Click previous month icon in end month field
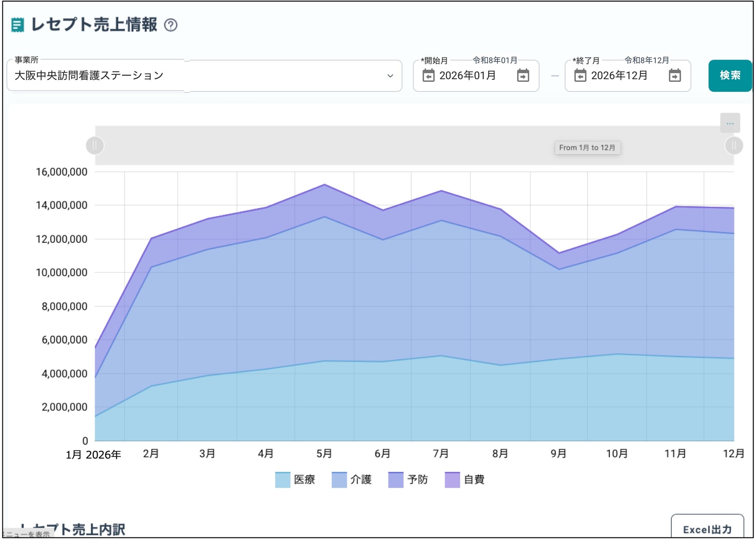This screenshot has width=755, height=539. pyautogui.click(x=580, y=75)
